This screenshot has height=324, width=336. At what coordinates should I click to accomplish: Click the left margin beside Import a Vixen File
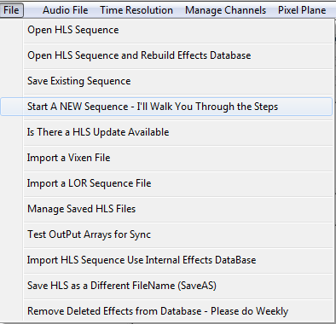click(x=12, y=158)
